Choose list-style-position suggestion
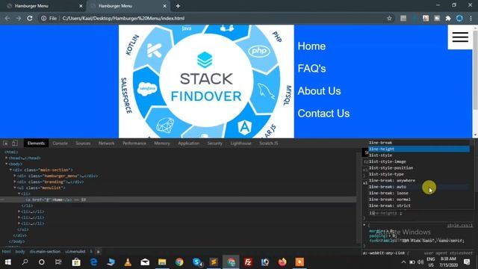This screenshot has height=269, width=478. click(x=419, y=167)
